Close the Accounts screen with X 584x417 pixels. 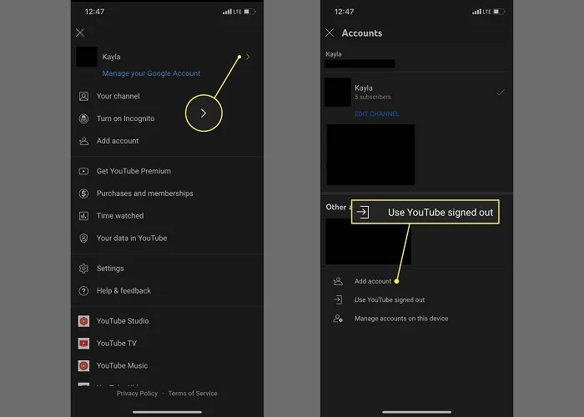coord(330,33)
